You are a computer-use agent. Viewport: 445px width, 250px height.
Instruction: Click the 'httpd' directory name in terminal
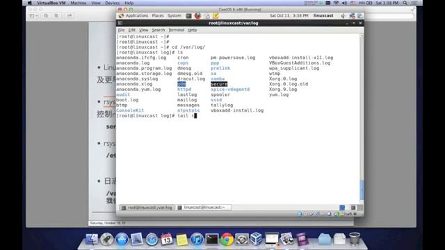pyautogui.click(x=184, y=90)
